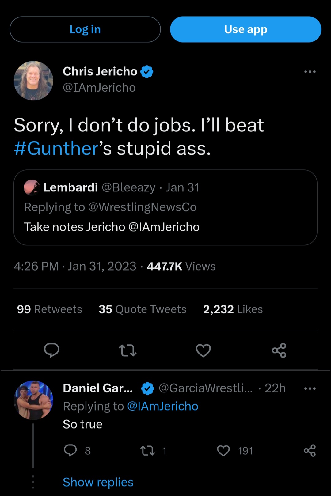
Task: Retweet the main Chris Jericho tweet
Action: coord(127,350)
